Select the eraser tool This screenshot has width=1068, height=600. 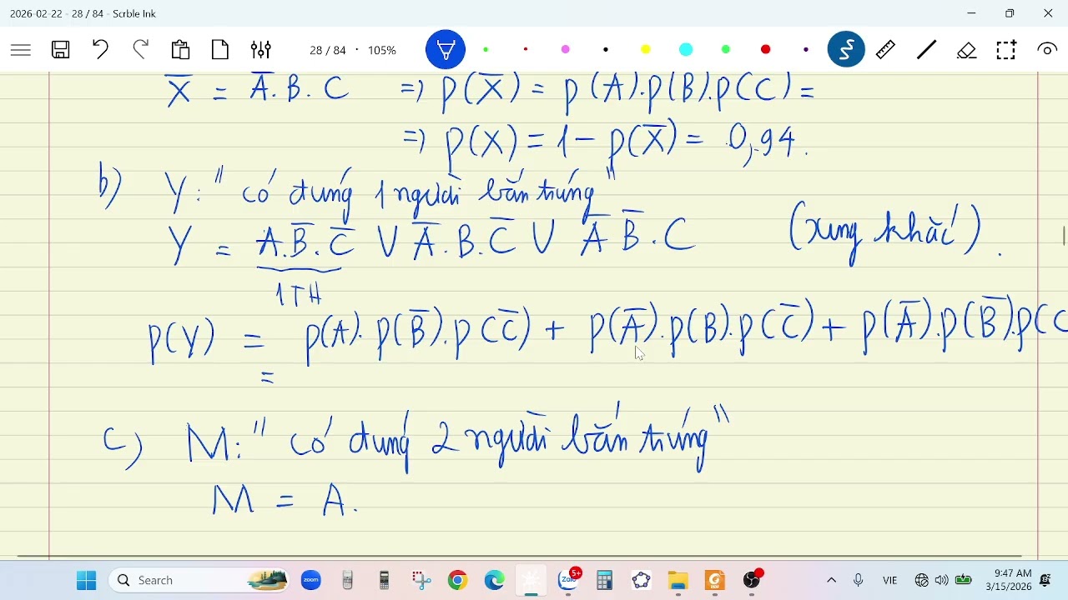tap(966, 50)
